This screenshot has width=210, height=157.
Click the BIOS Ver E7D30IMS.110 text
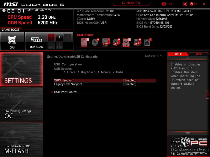point(153,23)
